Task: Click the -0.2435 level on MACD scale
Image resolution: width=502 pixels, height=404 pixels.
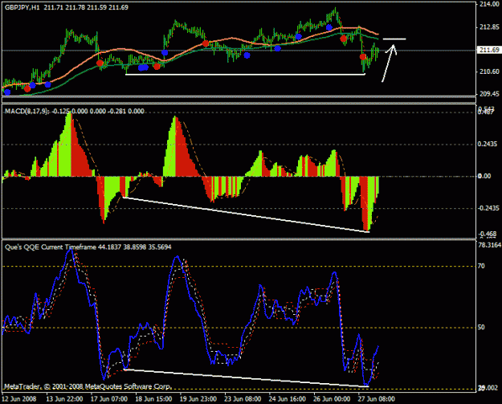Action: click(x=488, y=208)
